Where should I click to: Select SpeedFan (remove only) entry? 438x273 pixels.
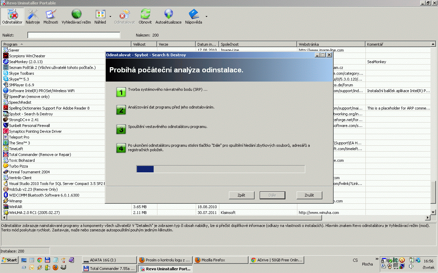pos(29,97)
